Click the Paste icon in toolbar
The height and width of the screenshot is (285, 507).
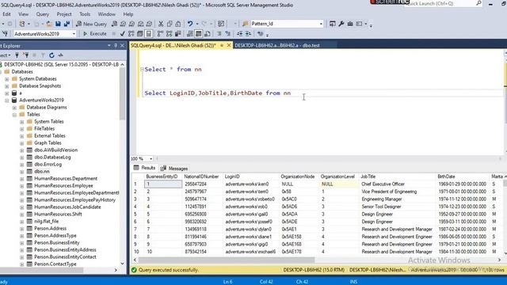coord(177,24)
